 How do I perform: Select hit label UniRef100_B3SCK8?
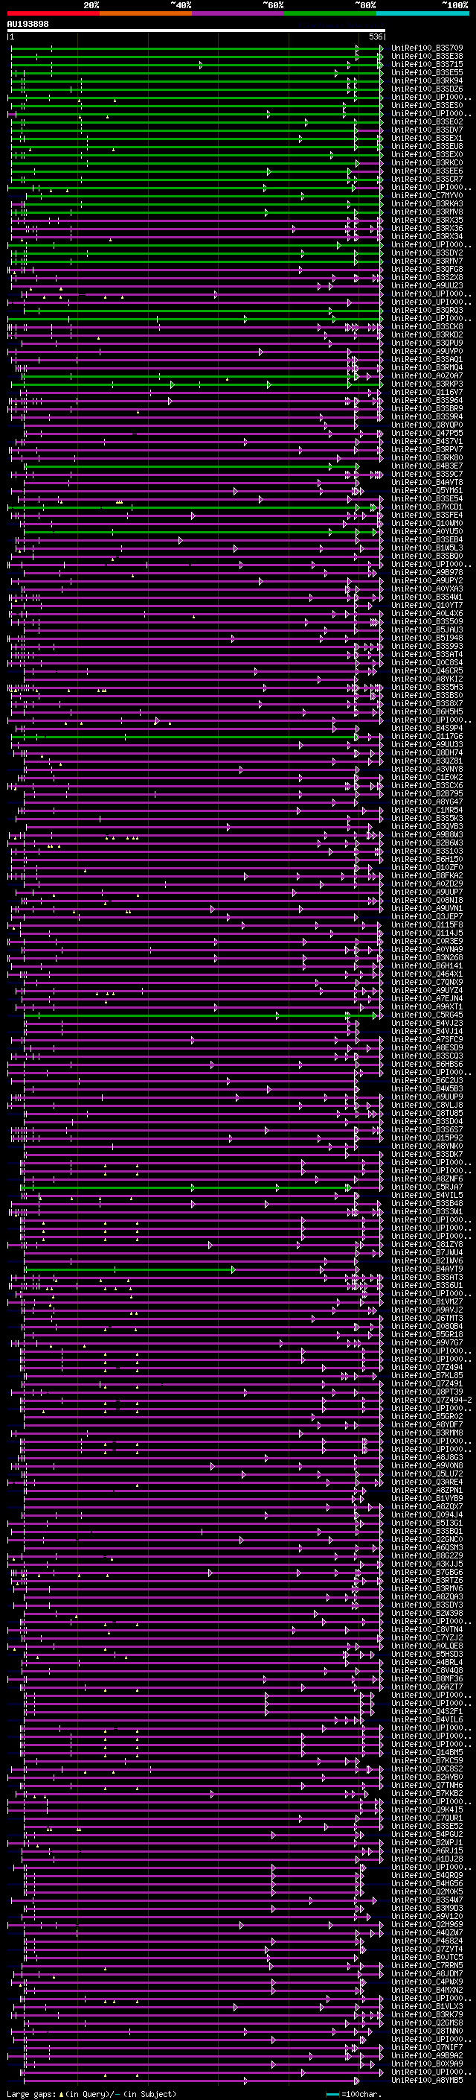coord(427,326)
